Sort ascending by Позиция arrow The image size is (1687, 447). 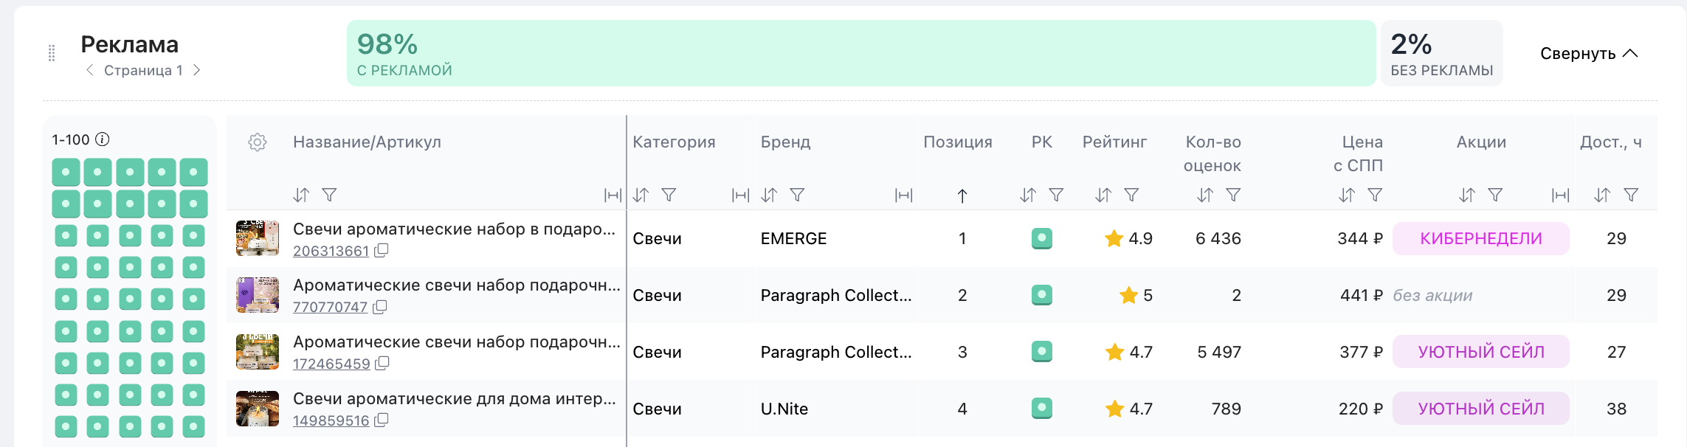(x=962, y=195)
